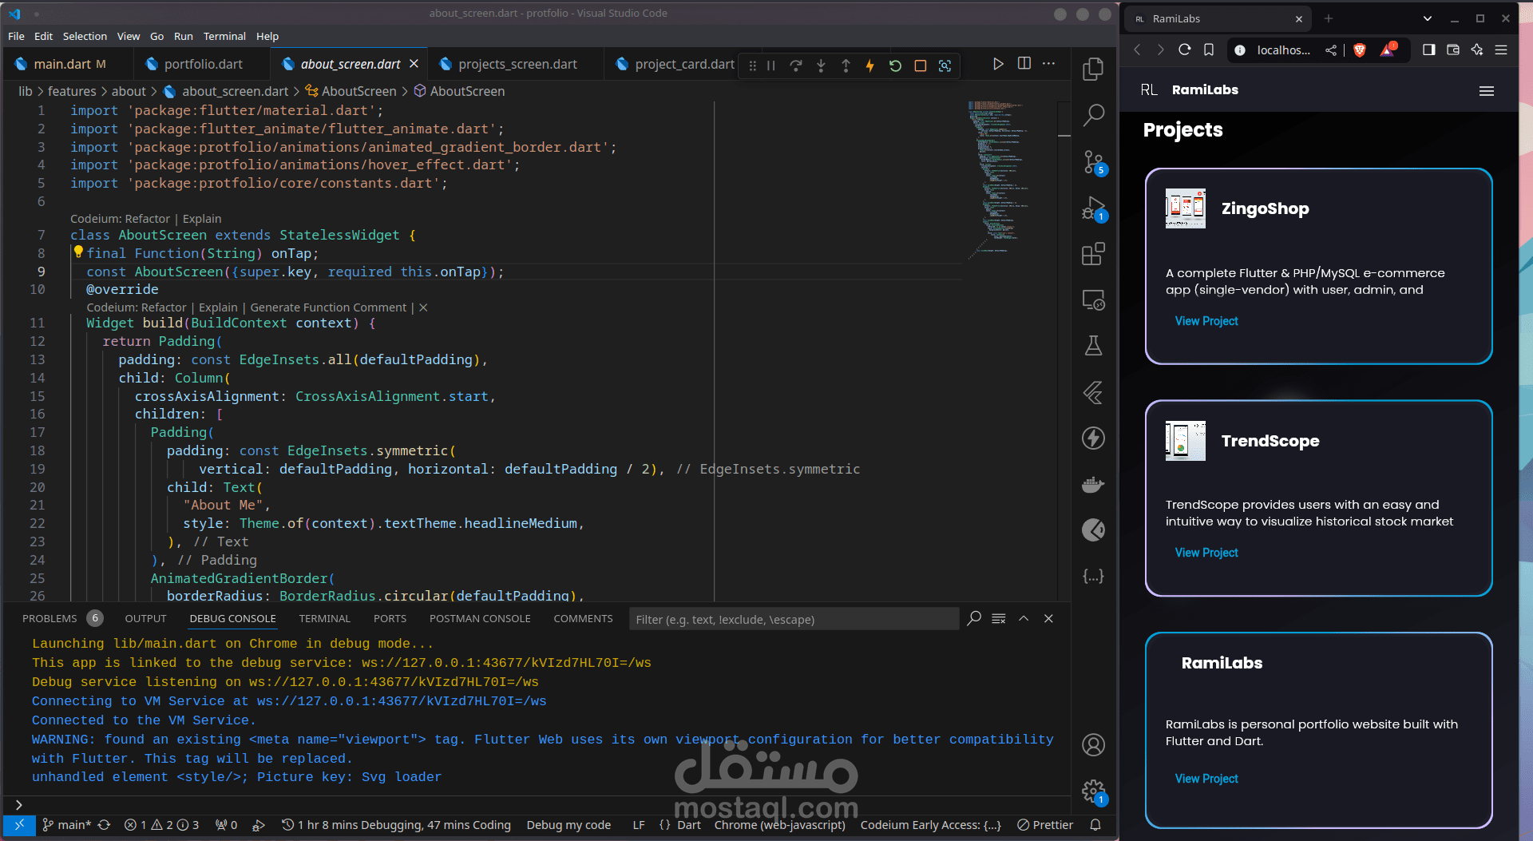Click Step Into in the debug toolbar
The width and height of the screenshot is (1533, 841).
[821, 65]
